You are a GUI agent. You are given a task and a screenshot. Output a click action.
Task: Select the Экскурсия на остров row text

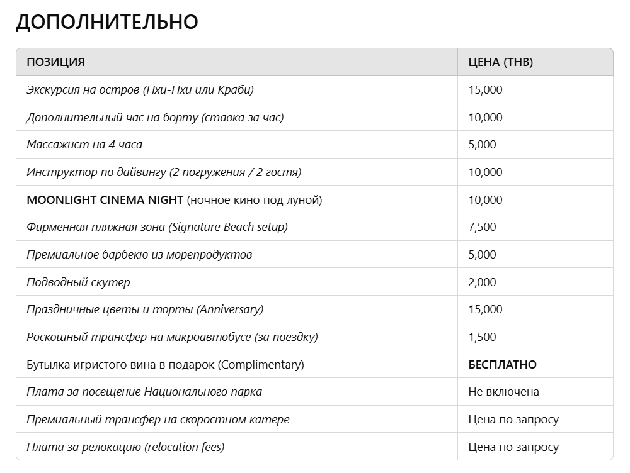coord(140,90)
